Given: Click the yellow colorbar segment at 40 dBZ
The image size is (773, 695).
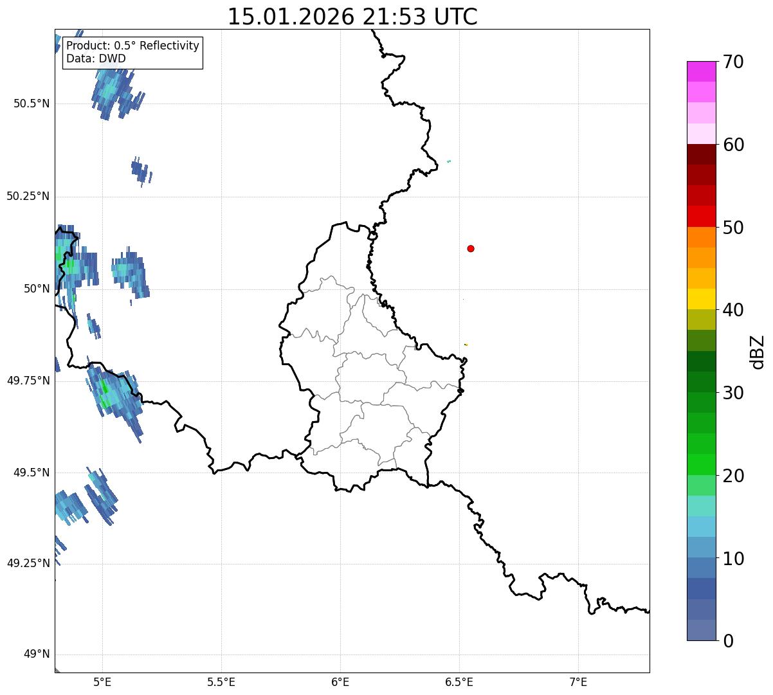Looking at the screenshot, I should 702,299.
